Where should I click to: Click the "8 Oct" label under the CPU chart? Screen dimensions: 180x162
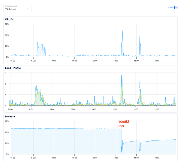[33, 61]
